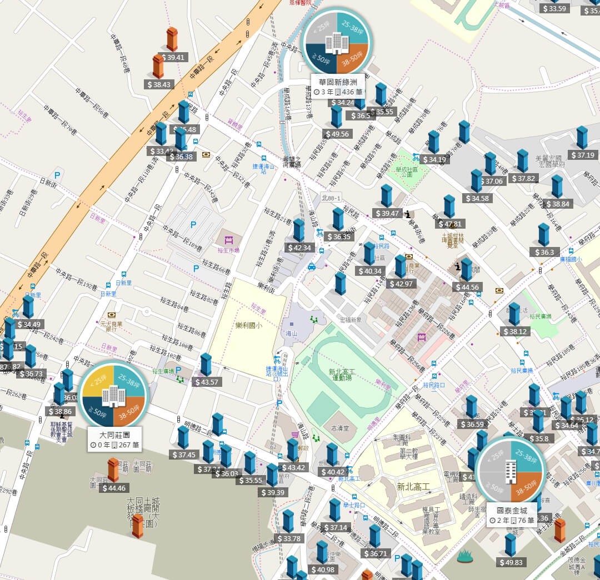
Task: Click the $44.56 price label
Action: 467,287
